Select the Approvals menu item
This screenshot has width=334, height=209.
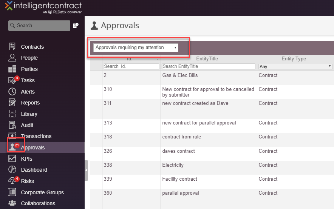33,148
